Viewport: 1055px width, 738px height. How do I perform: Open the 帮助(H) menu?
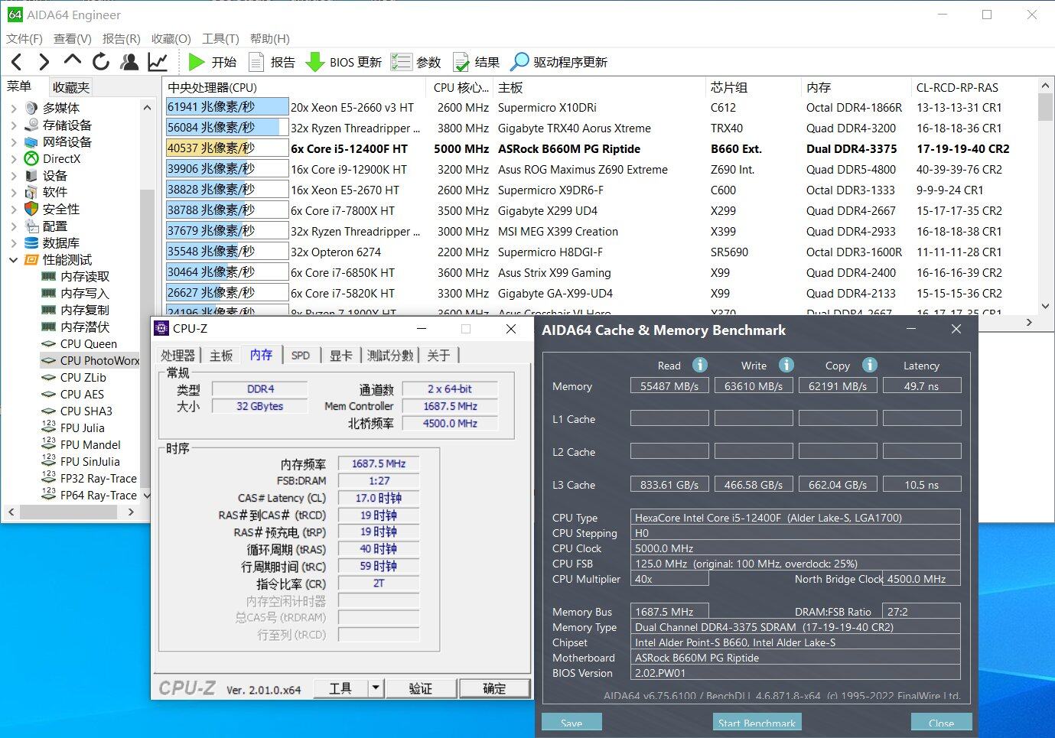(270, 39)
